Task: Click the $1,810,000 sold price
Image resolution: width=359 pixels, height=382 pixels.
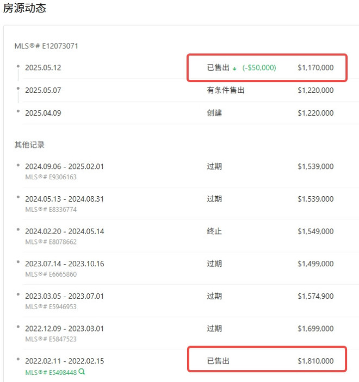Action: coord(315,361)
